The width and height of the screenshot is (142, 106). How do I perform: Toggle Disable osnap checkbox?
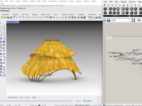[84, 101]
